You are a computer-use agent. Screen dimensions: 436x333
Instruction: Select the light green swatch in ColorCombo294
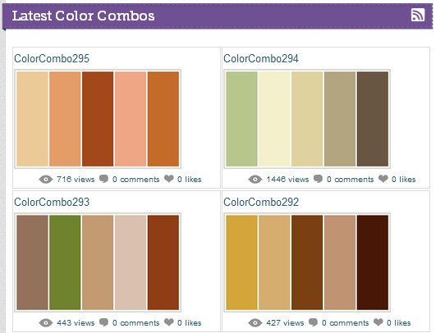[241, 119]
